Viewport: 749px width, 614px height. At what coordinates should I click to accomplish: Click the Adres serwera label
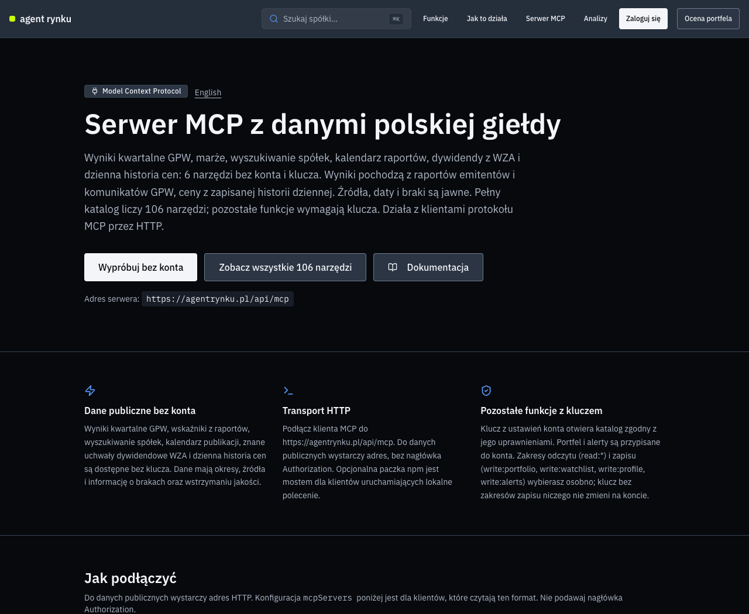112,299
